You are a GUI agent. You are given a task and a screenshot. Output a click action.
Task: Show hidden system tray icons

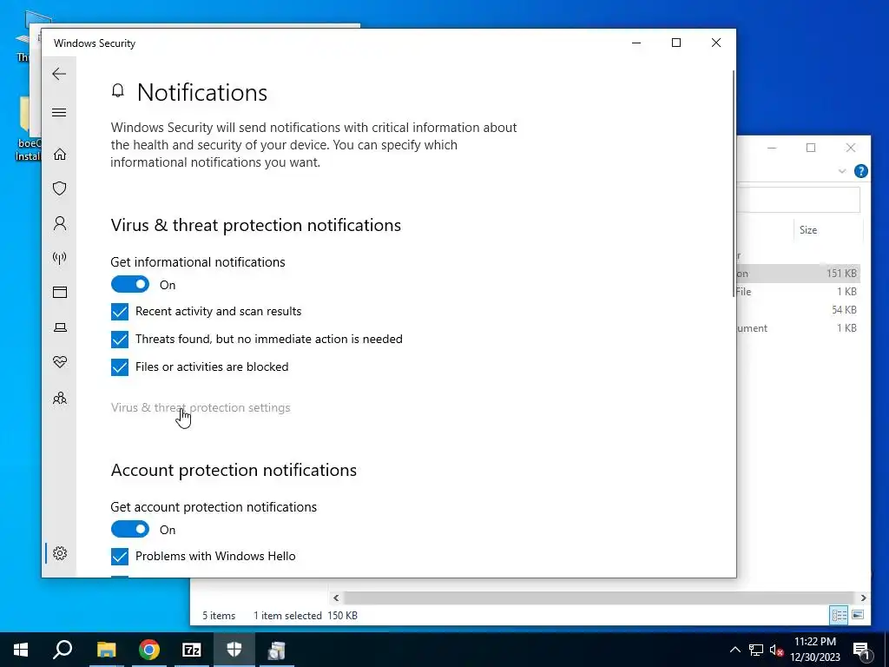(734, 650)
